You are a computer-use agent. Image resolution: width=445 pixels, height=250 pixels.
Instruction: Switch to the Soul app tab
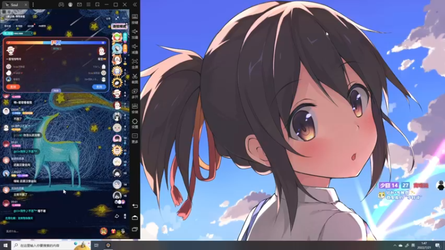[x=14, y=4]
